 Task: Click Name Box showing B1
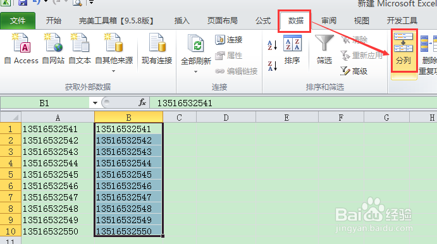[x=45, y=103]
